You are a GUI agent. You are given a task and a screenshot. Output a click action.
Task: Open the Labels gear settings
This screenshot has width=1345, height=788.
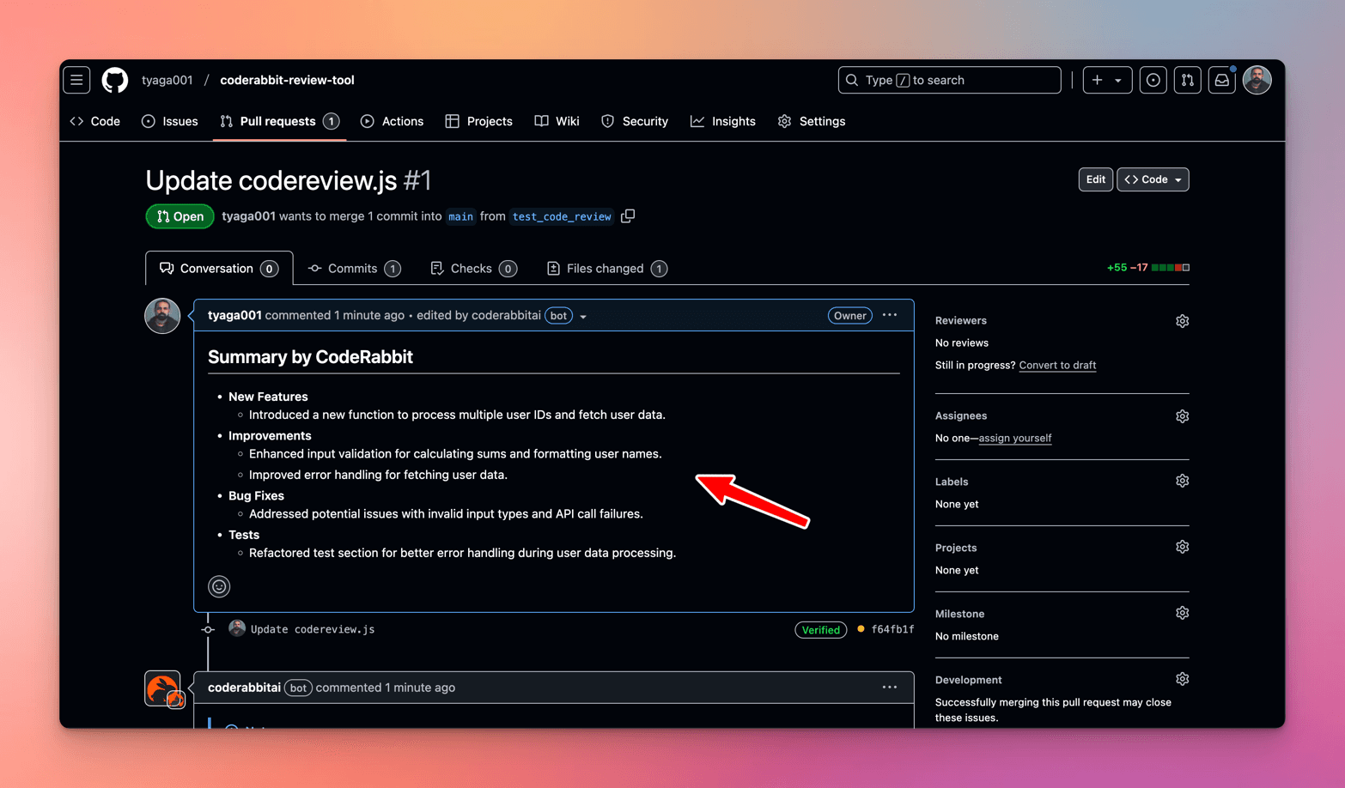(1183, 481)
